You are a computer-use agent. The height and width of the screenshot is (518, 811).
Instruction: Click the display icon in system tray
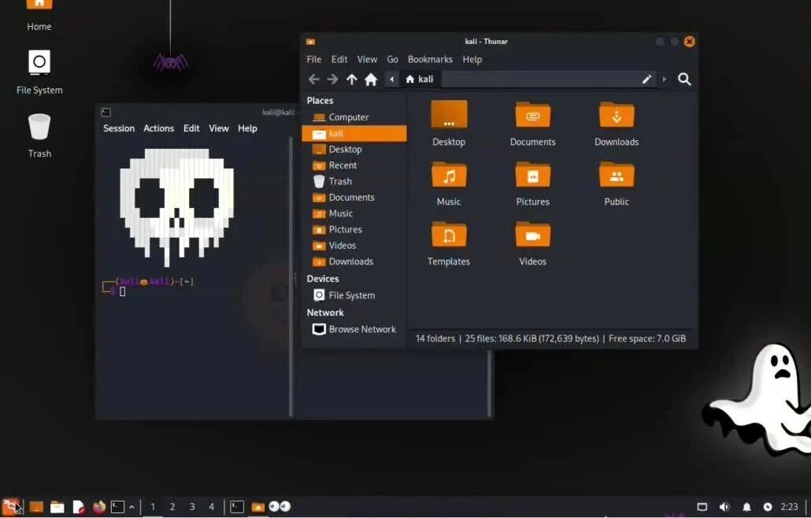(702, 507)
